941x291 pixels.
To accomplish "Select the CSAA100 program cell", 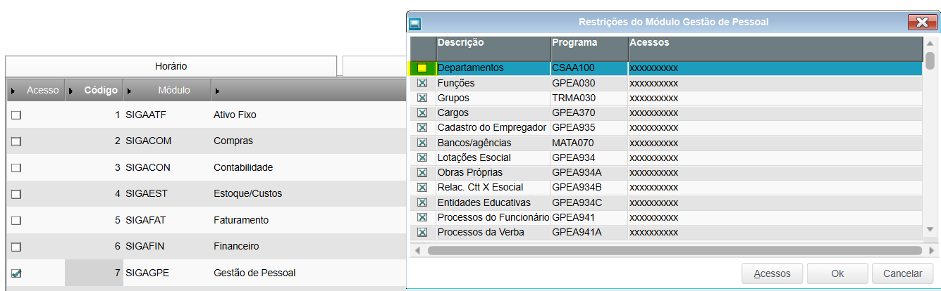I will tap(589, 68).
